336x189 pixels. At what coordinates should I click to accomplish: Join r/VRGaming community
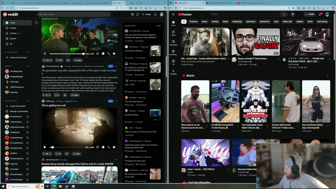pos(111,101)
